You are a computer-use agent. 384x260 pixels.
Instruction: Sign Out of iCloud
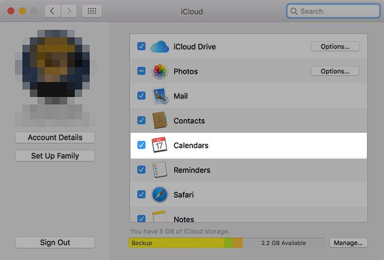point(55,243)
